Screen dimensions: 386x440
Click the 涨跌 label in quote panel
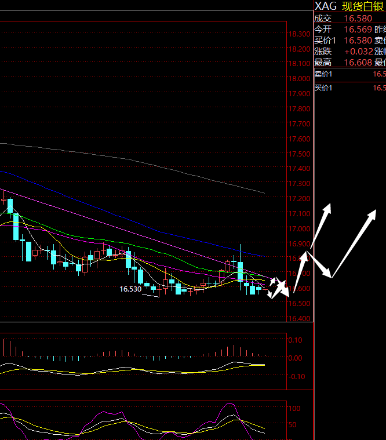point(323,52)
